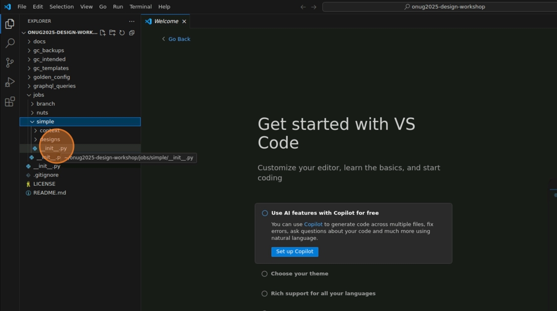Expand the nuts folder
Screen dimensions: 557x311
pos(80,113)
